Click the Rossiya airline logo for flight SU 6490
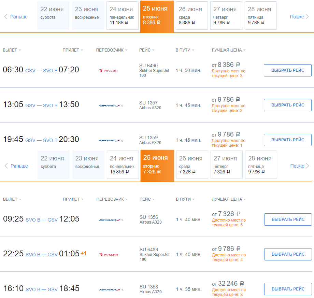The image size is (314, 298). (108, 71)
